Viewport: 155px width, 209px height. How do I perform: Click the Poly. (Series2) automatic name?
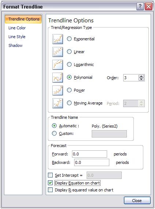105,126
